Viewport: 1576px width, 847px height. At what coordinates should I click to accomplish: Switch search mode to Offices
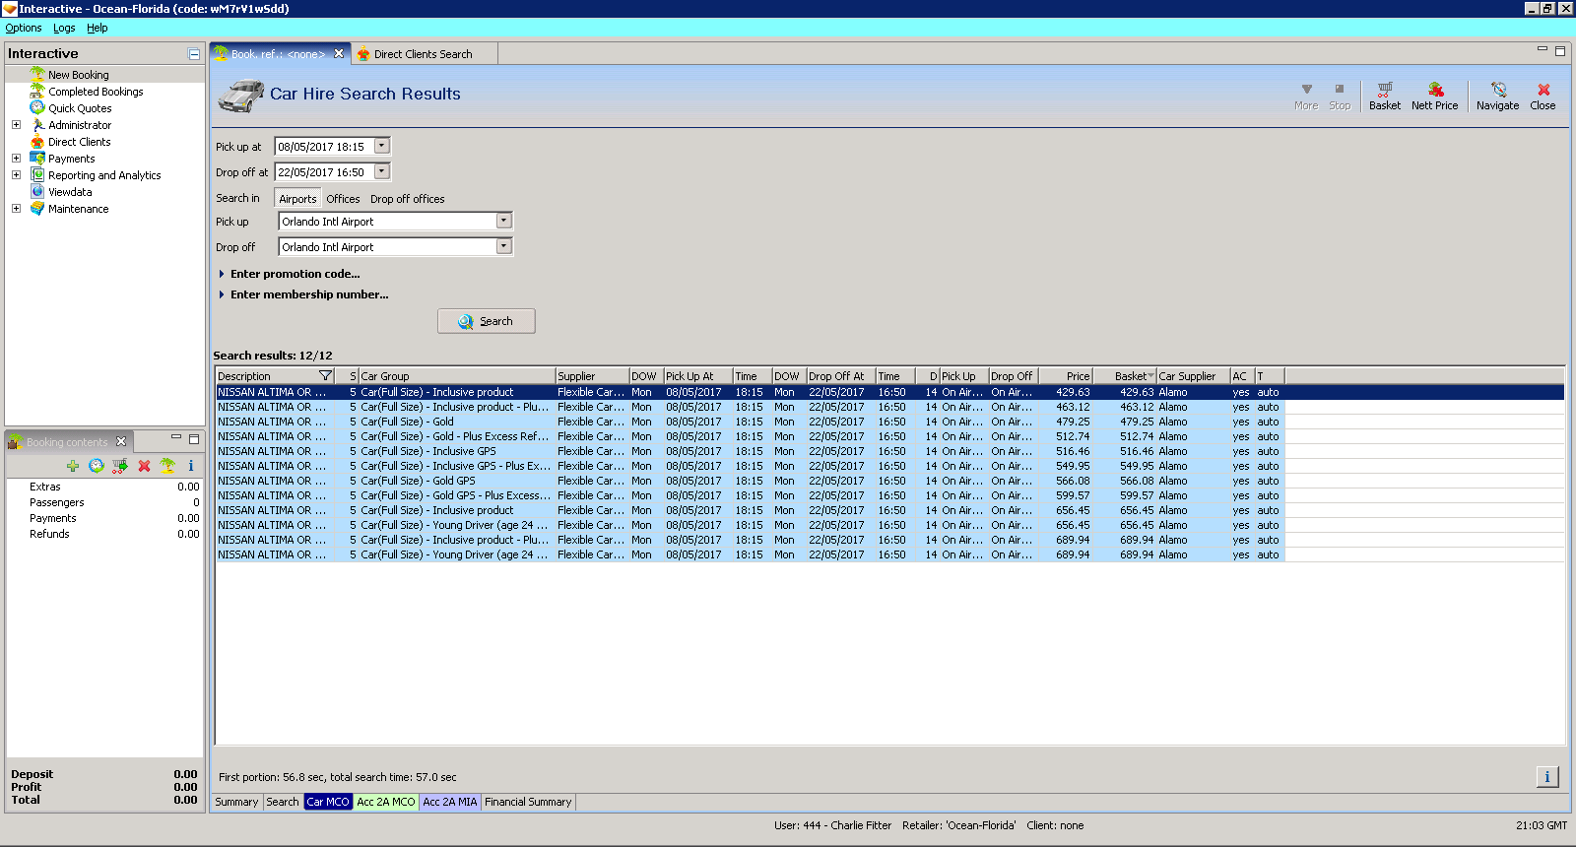pos(343,199)
